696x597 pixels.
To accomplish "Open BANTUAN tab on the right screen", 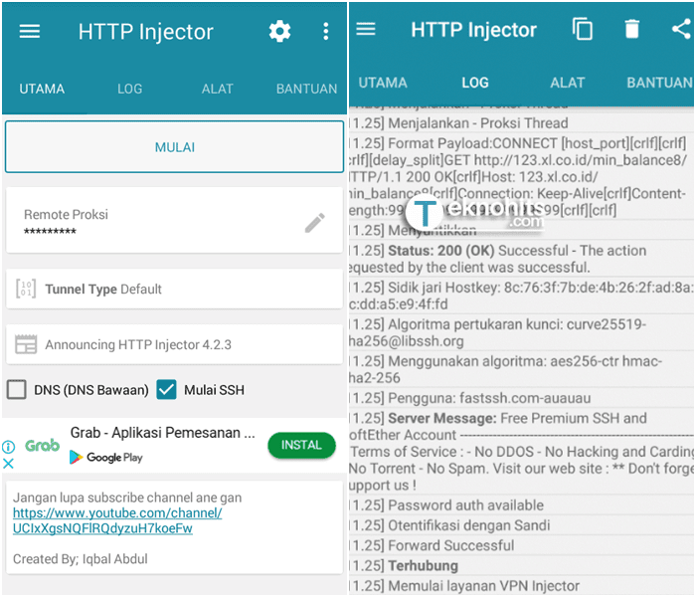I will click(x=659, y=83).
